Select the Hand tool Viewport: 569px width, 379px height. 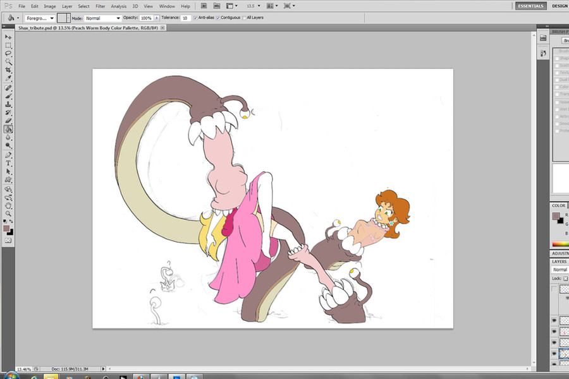8,206
